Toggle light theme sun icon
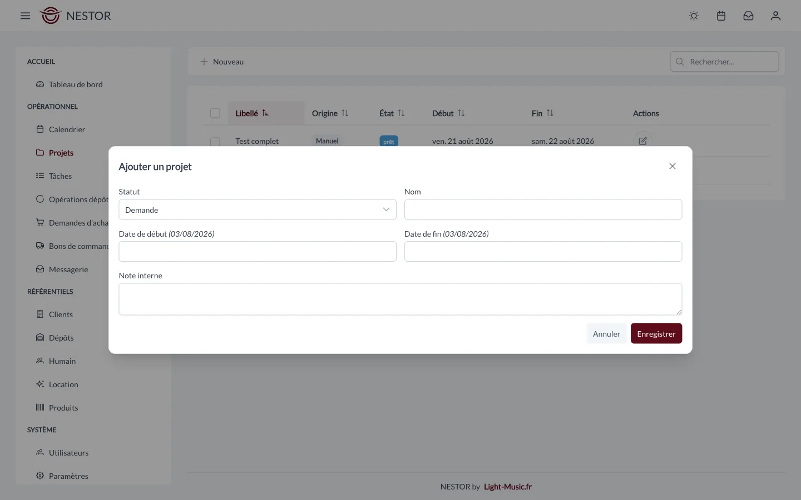This screenshot has width=801, height=500. tap(694, 16)
